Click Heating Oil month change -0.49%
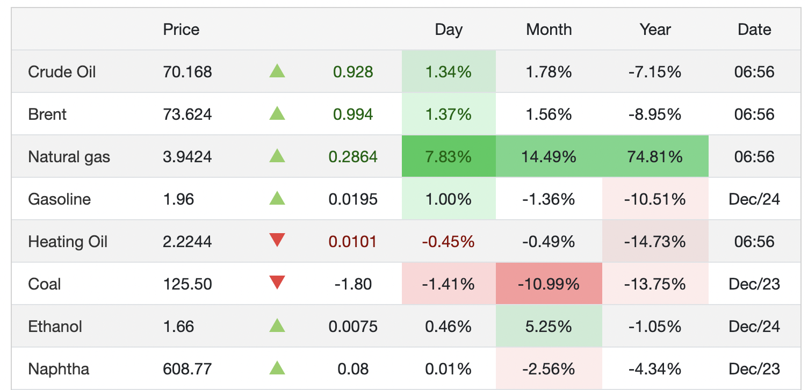This screenshot has height=390, width=808. point(549,242)
